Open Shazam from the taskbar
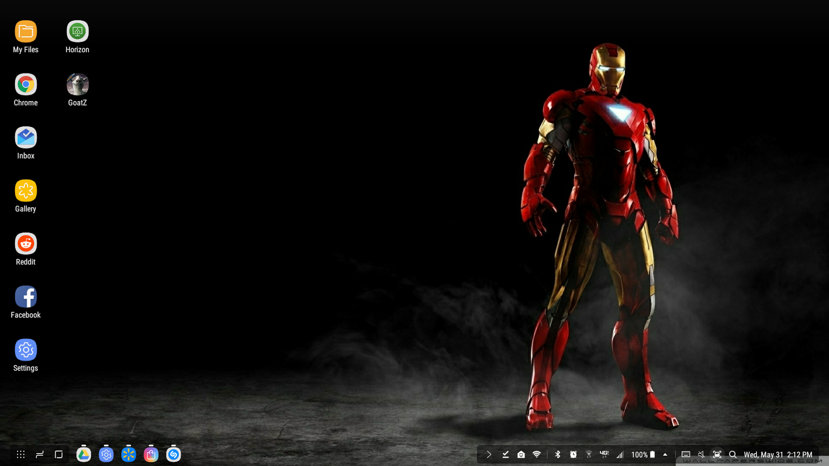This screenshot has width=829, height=466. (x=174, y=455)
